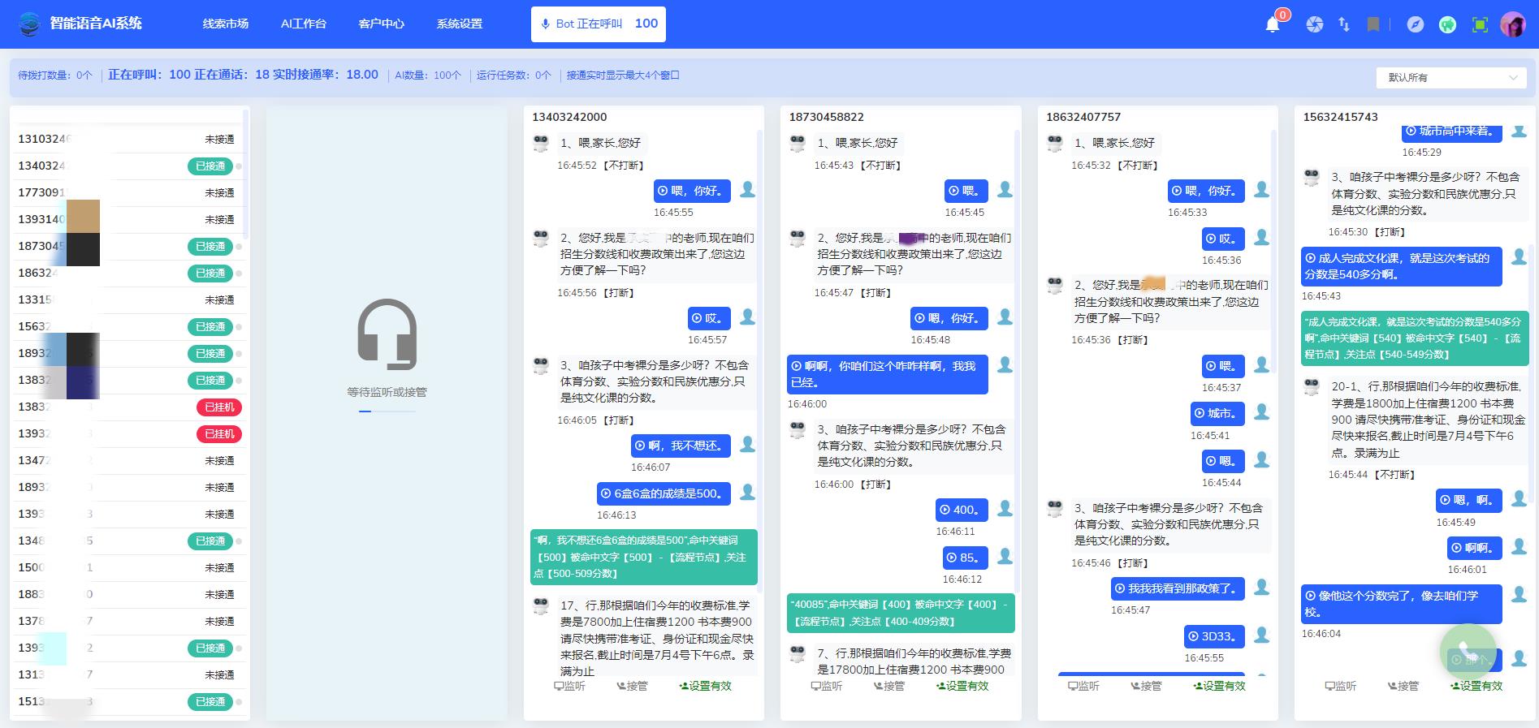The height and width of the screenshot is (728, 1539).
Task: Click the green keyword hit box mentioning 400-409分数
Action: 901,613
